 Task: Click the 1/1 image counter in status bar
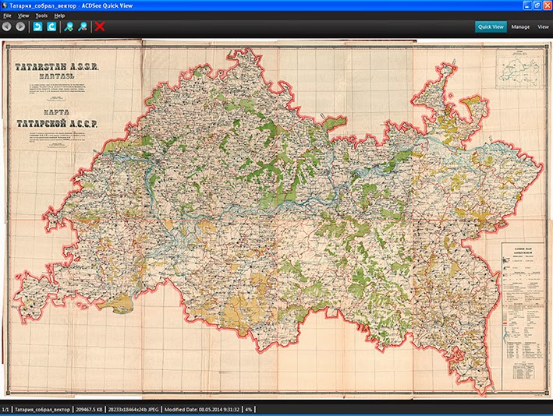pos(5,409)
